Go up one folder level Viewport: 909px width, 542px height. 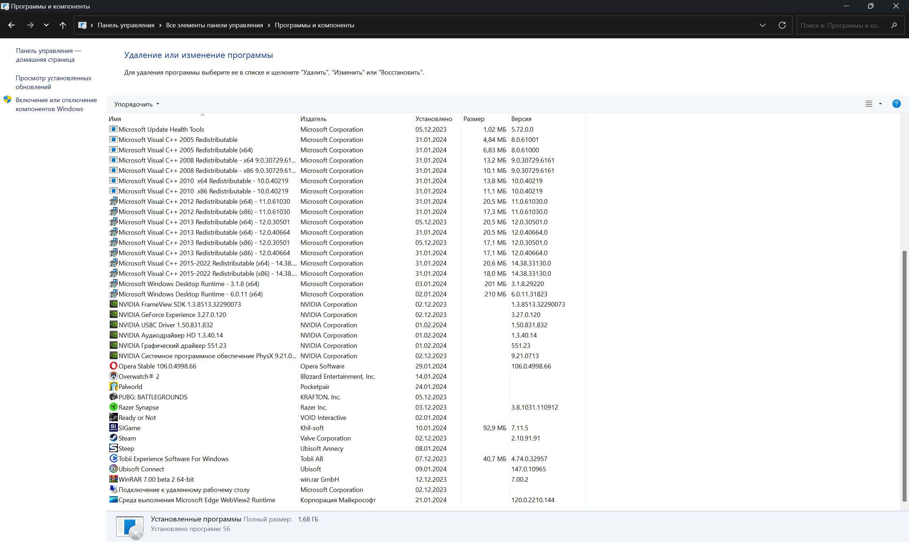coord(63,25)
